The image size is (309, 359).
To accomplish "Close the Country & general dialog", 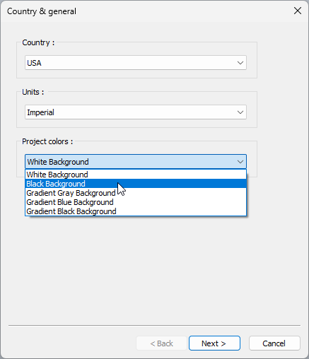I will pos(298,11).
